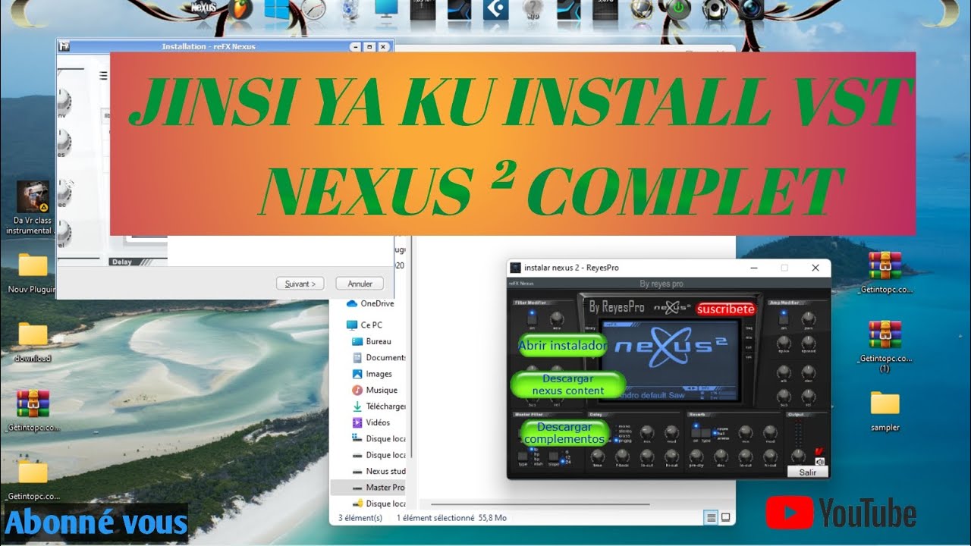Viewport: 971px width, 546px height.
Task: Open the speaker-shaped dock icon
Action: coord(715,10)
